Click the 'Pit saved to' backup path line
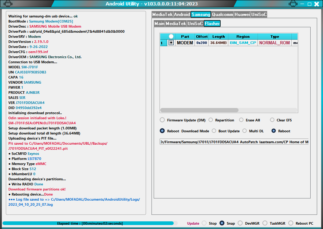The height and width of the screenshot is (229, 323). pyautogui.click(x=58, y=146)
